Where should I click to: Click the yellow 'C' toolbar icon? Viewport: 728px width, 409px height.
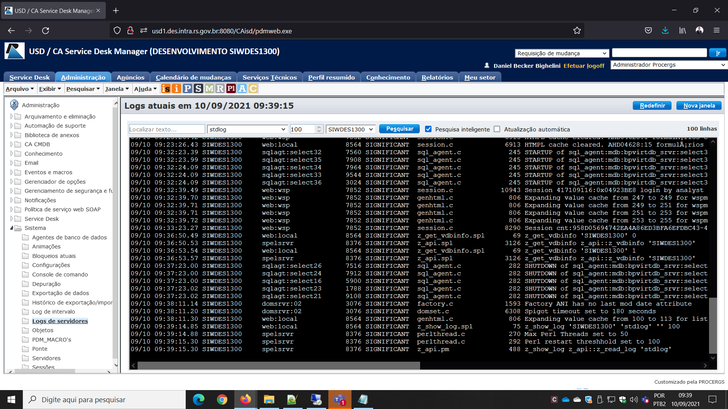click(x=253, y=88)
